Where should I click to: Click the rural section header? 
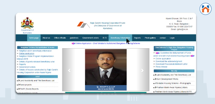tap(37, 77)
